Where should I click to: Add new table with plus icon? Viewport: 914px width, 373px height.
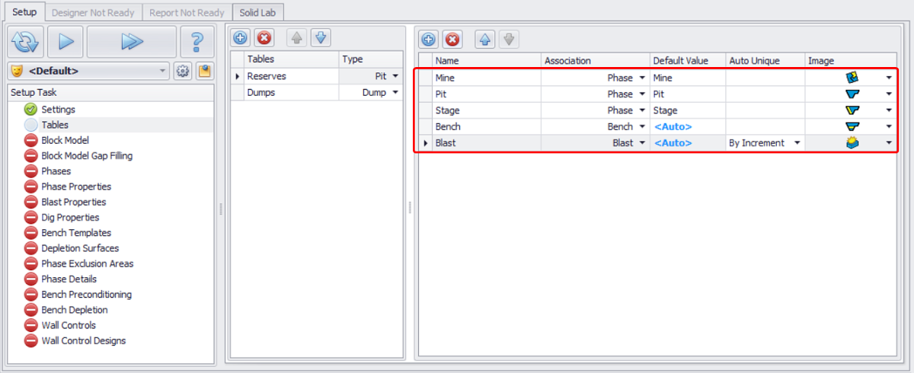click(241, 37)
